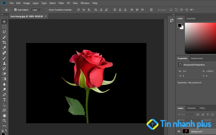Select the Healing Brush tool
The image size is (216, 135).
(4, 53)
